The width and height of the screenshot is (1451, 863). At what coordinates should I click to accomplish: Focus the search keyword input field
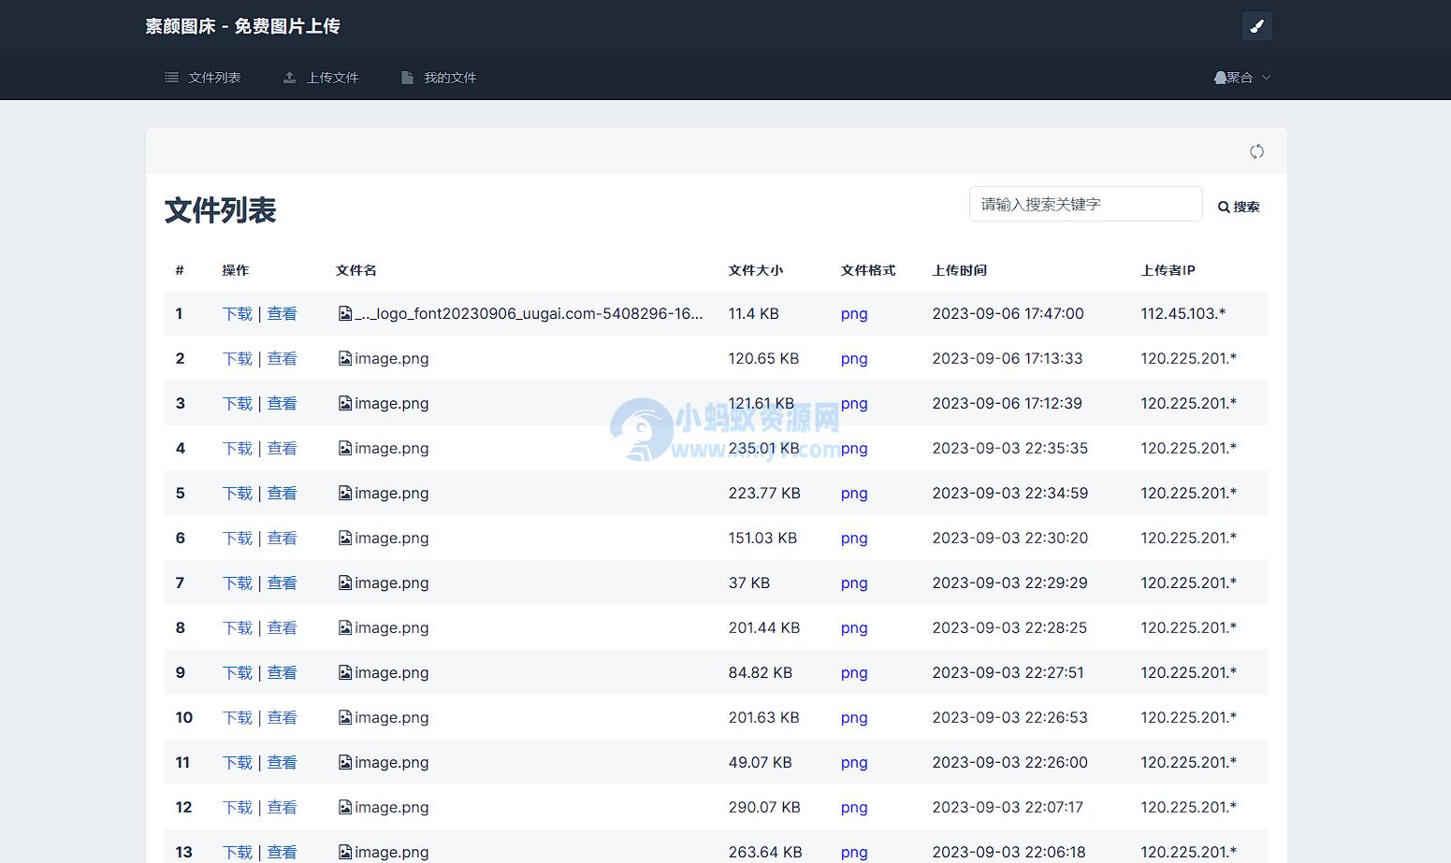point(1085,204)
